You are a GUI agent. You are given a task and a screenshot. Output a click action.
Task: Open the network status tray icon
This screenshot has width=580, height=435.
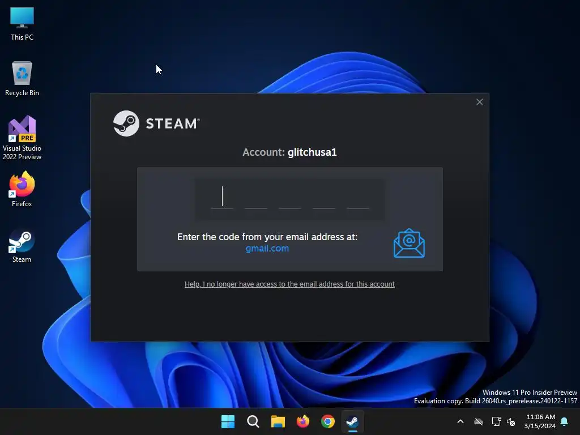496,421
